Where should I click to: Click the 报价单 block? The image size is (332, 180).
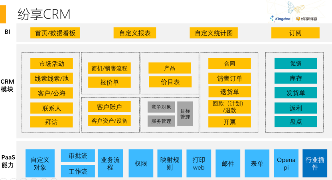pyautogui.click(x=109, y=82)
